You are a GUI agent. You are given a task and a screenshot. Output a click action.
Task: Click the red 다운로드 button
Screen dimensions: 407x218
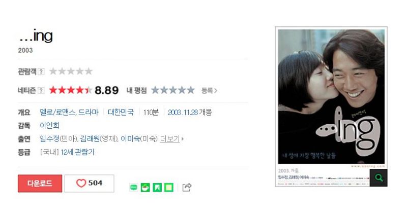point(40,184)
